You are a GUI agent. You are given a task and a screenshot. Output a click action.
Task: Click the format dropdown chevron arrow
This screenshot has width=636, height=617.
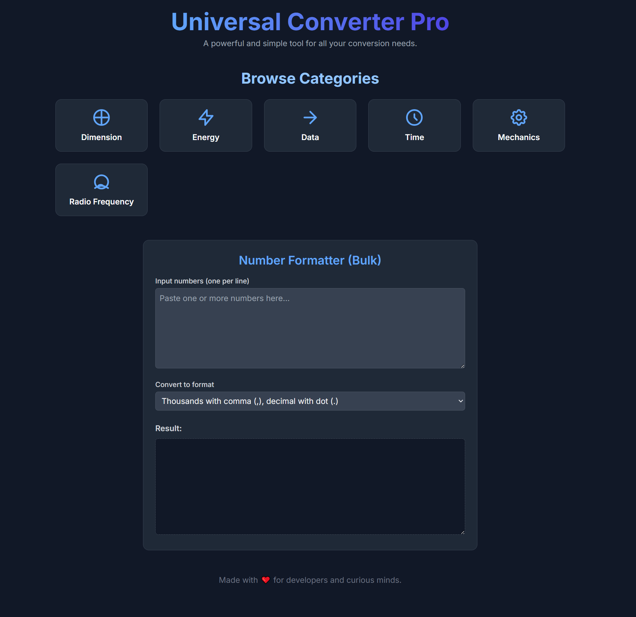coord(460,401)
